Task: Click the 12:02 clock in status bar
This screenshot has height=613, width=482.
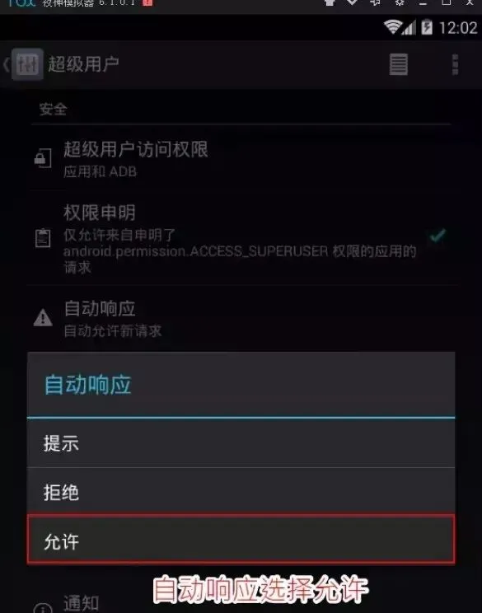Action: click(458, 28)
